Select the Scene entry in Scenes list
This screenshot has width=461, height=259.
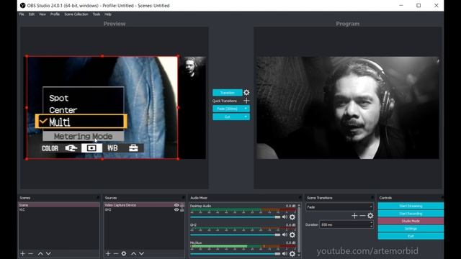(x=59, y=205)
